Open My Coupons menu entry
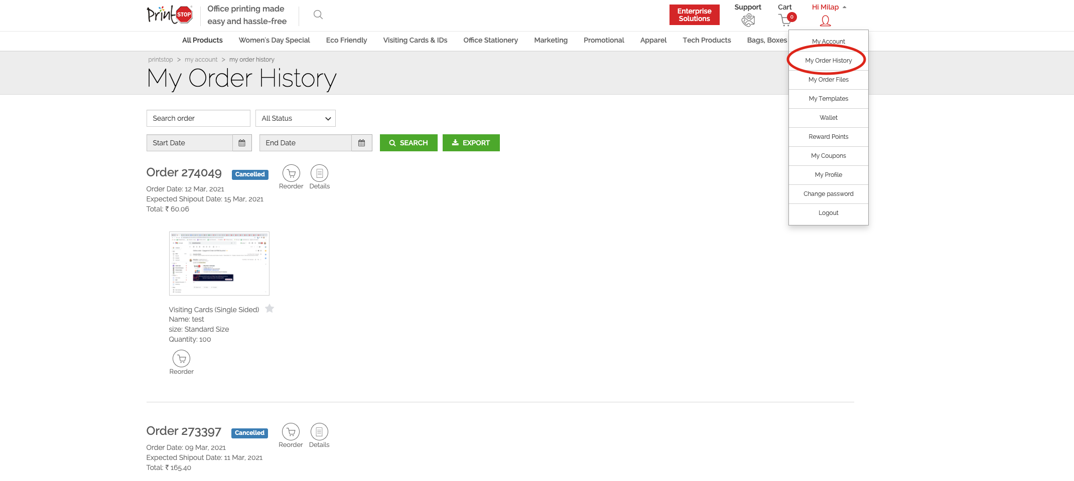Image resolution: width=1074 pixels, height=481 pixels. coord(829,156)
